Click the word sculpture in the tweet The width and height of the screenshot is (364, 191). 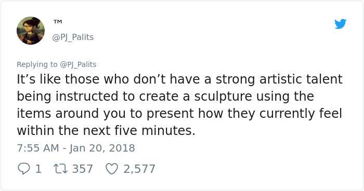point(223,96)
